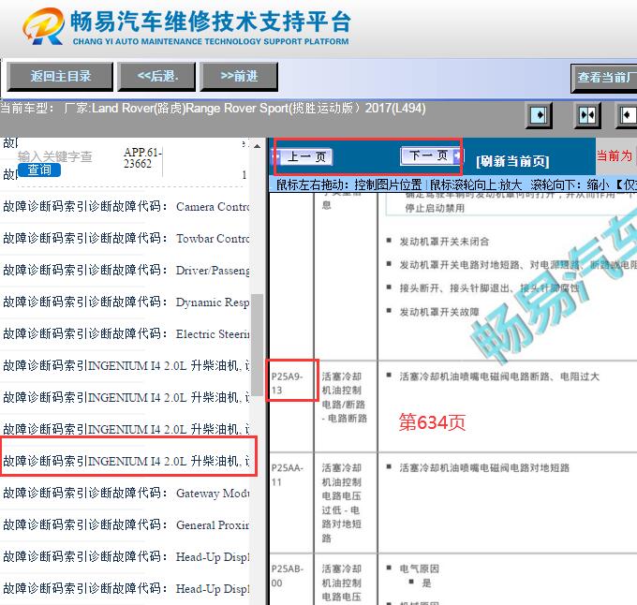The image size is (637, 605).
Task: Click the double-arrow split pane layout icon
Action: pyautogui.click(x=587, y=115)
